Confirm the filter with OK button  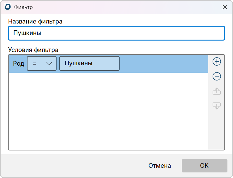click(x=205, y=166)
